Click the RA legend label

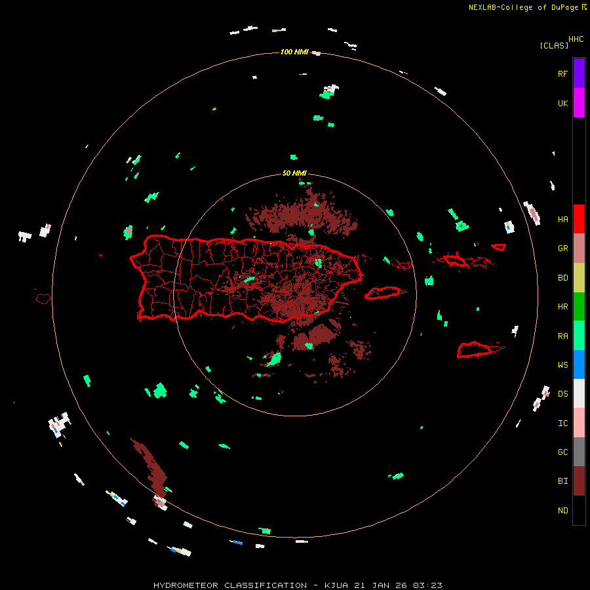[562, 336]
